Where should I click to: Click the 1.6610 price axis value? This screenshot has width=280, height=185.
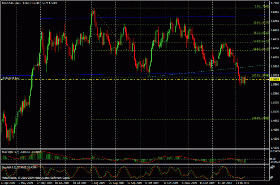click(275, 30)
